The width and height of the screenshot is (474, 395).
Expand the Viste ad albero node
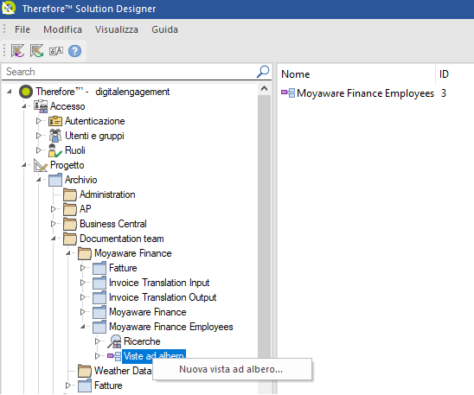98,356
